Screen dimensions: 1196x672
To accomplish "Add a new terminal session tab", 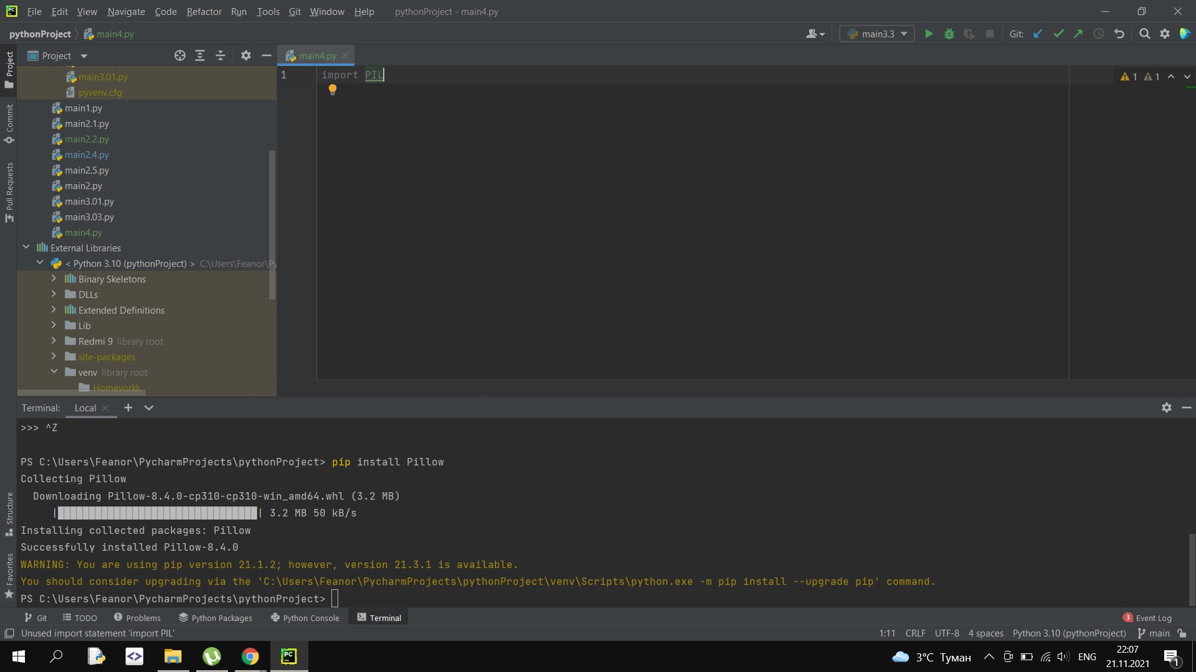I will pos(128,408).
